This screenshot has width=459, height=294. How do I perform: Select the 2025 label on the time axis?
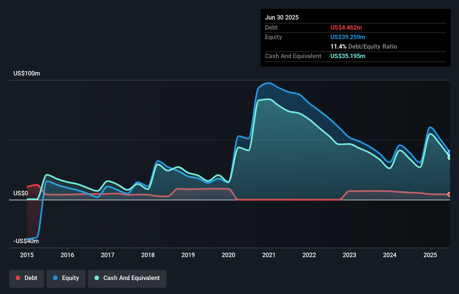tap(430, 255)
